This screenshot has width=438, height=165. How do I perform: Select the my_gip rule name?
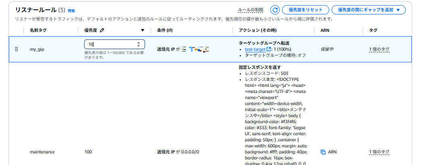[37, 49]
